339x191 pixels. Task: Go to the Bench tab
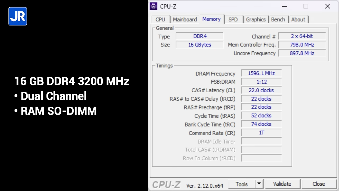click(x=278, y=19)
